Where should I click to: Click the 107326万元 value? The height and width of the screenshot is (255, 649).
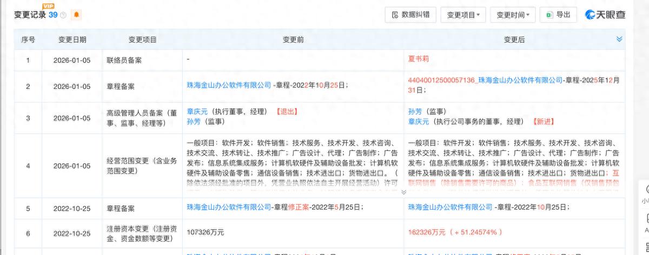coord(205,232)
